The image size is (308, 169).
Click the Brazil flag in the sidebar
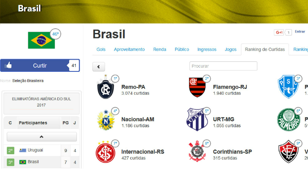click(41, 40)
